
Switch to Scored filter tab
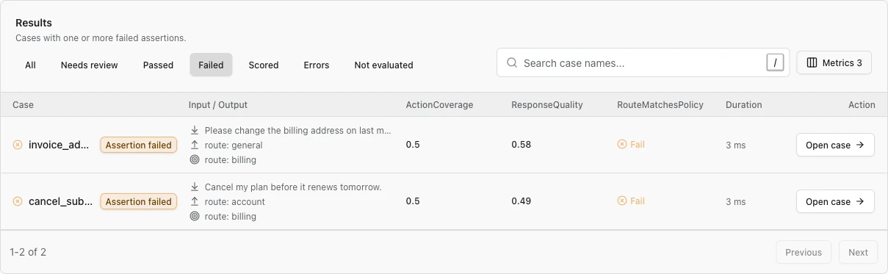click(264, 65)
